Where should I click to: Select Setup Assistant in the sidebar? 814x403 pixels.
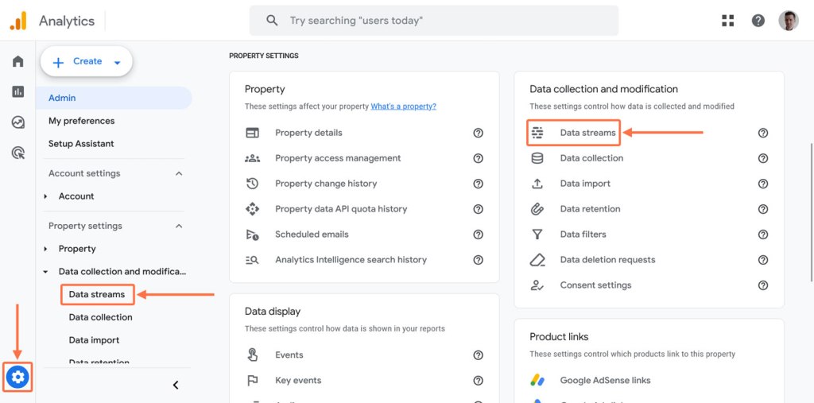click(81, 144)
